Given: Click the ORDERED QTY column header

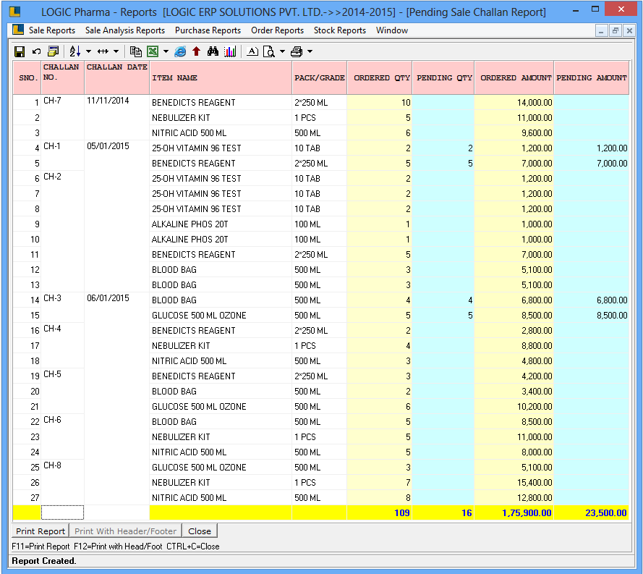Looking at the screenshot, I should (x=380, y=78).
